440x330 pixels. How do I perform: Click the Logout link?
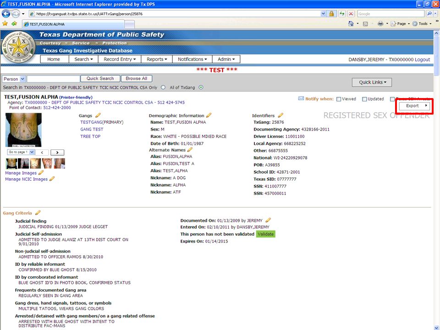(x=422, y=60)
